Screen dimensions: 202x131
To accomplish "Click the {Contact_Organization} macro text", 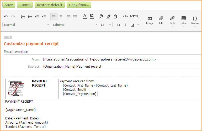I will click(79, 94).
